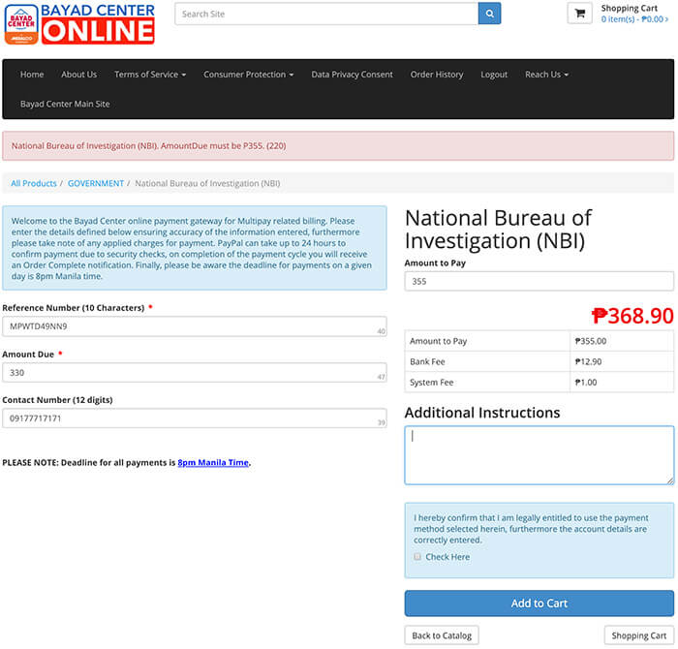This screenshot has width=678, height=649.
Task: Open About Us page
Action: pos(79,75)
